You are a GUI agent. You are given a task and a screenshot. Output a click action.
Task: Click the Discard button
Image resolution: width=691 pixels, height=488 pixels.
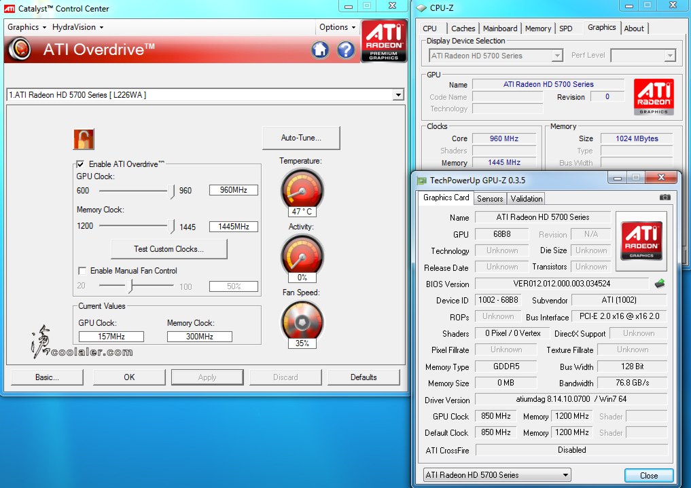[285, 377]
